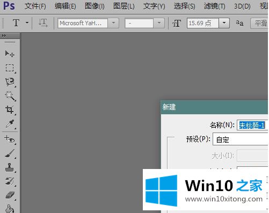Open the 滤镜(T) menu
The height and width of the screenshot is (213, 269).
(x=215, y=6)
